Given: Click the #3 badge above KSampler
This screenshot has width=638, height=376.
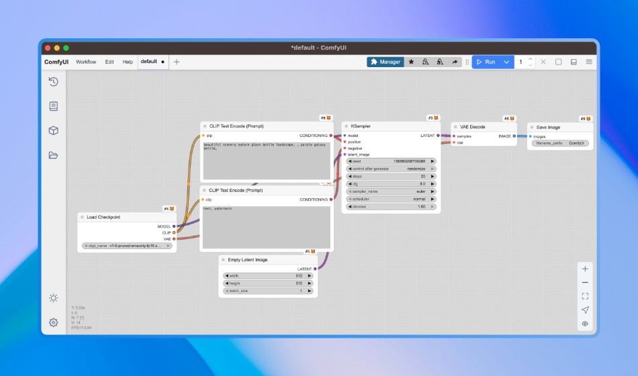Looking at the screenshot, I should point(433,117).
